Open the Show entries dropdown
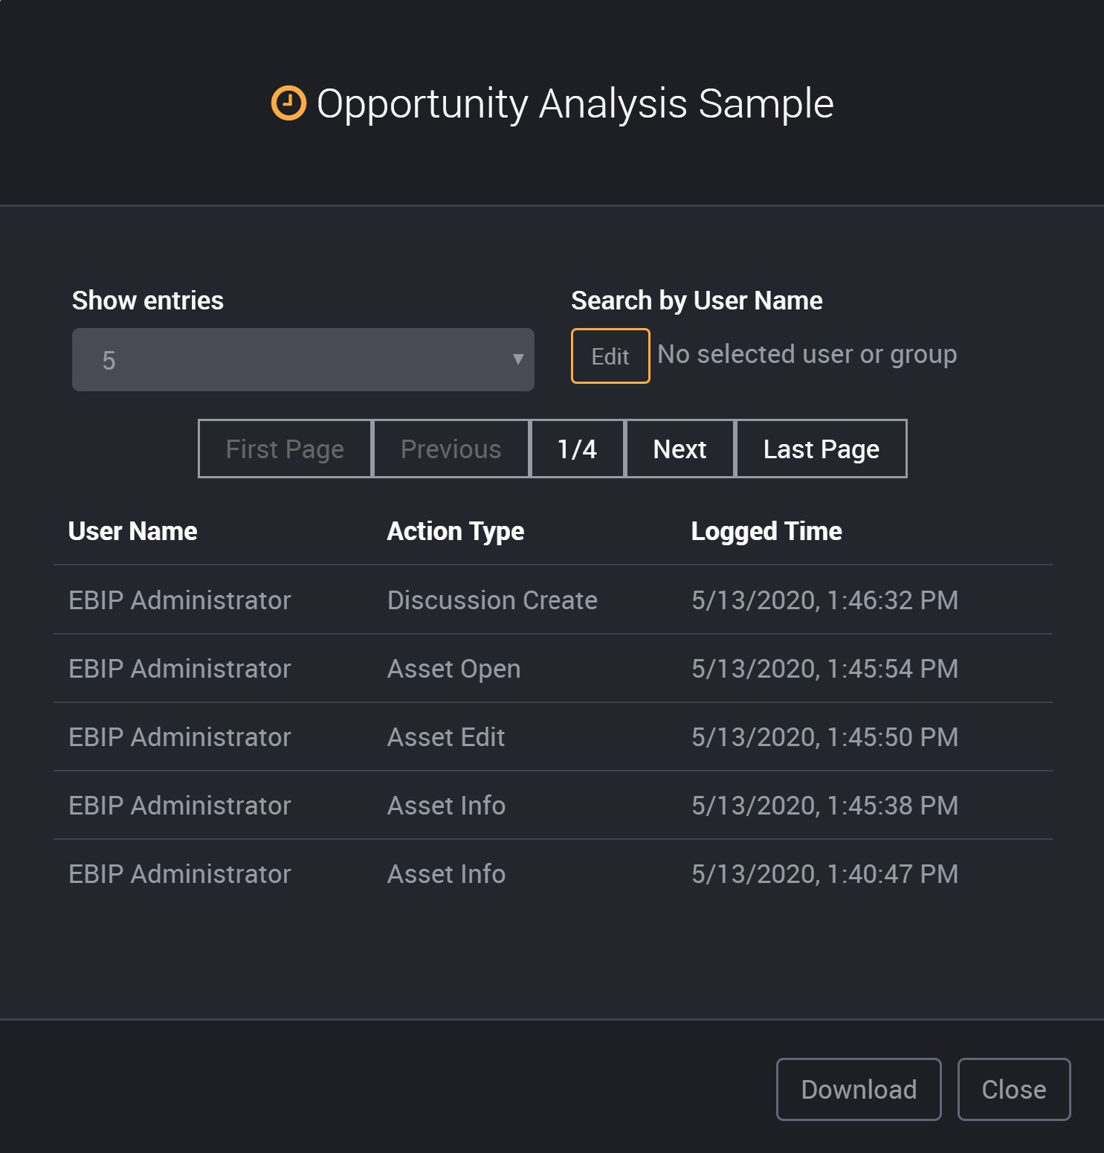Viewport: 1104px width, 1153px height. click(x=303, y=360)
